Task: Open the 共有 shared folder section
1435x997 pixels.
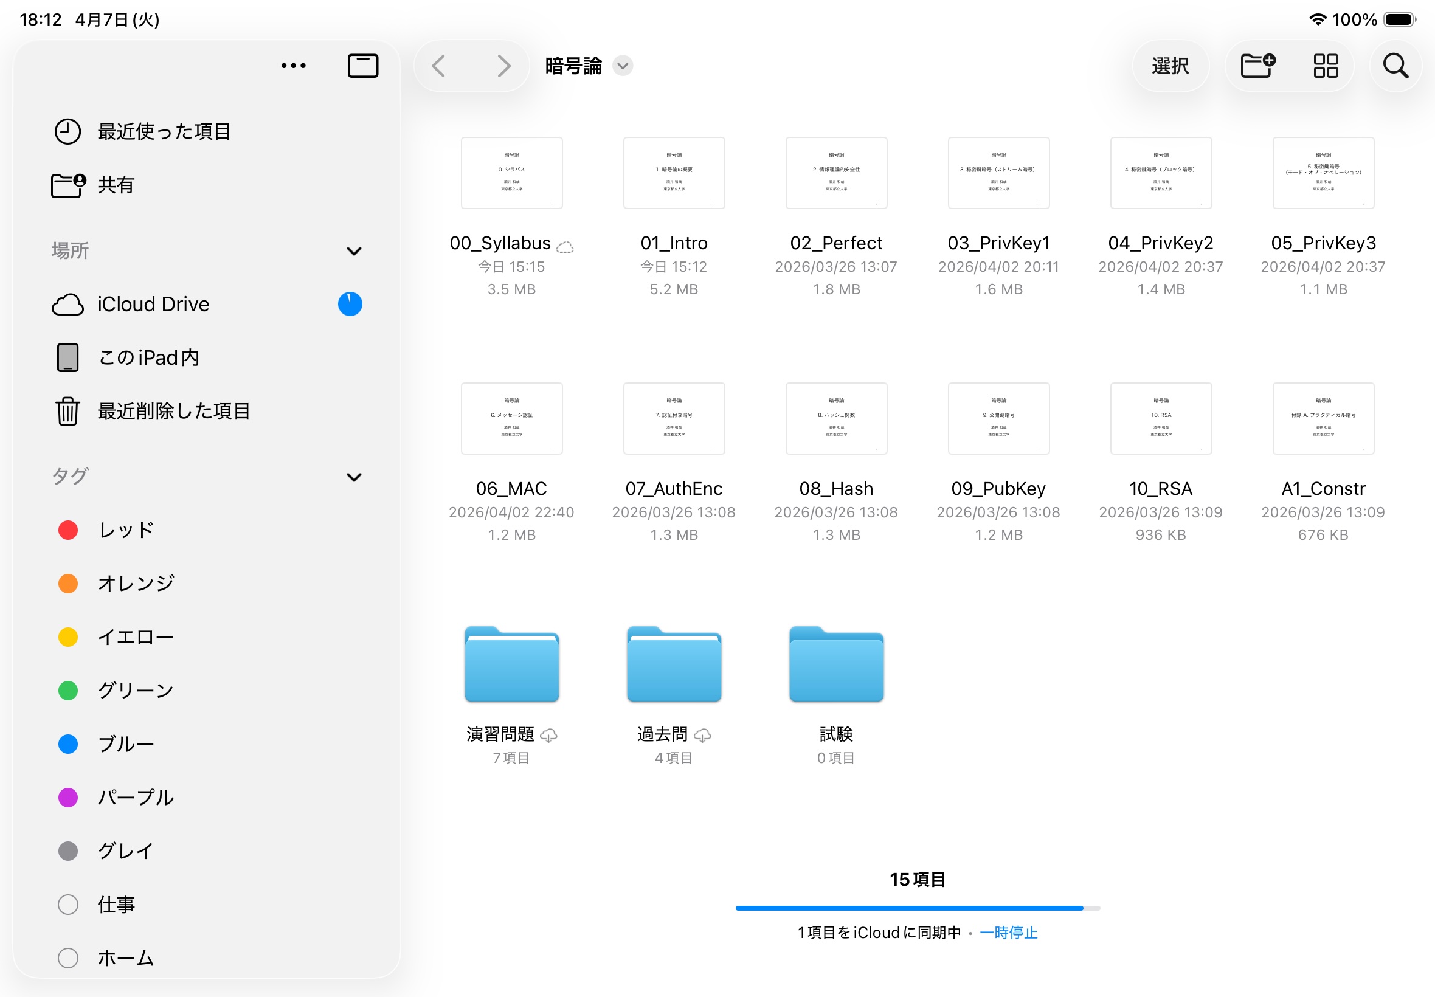Action: click(x=115, y=185)
